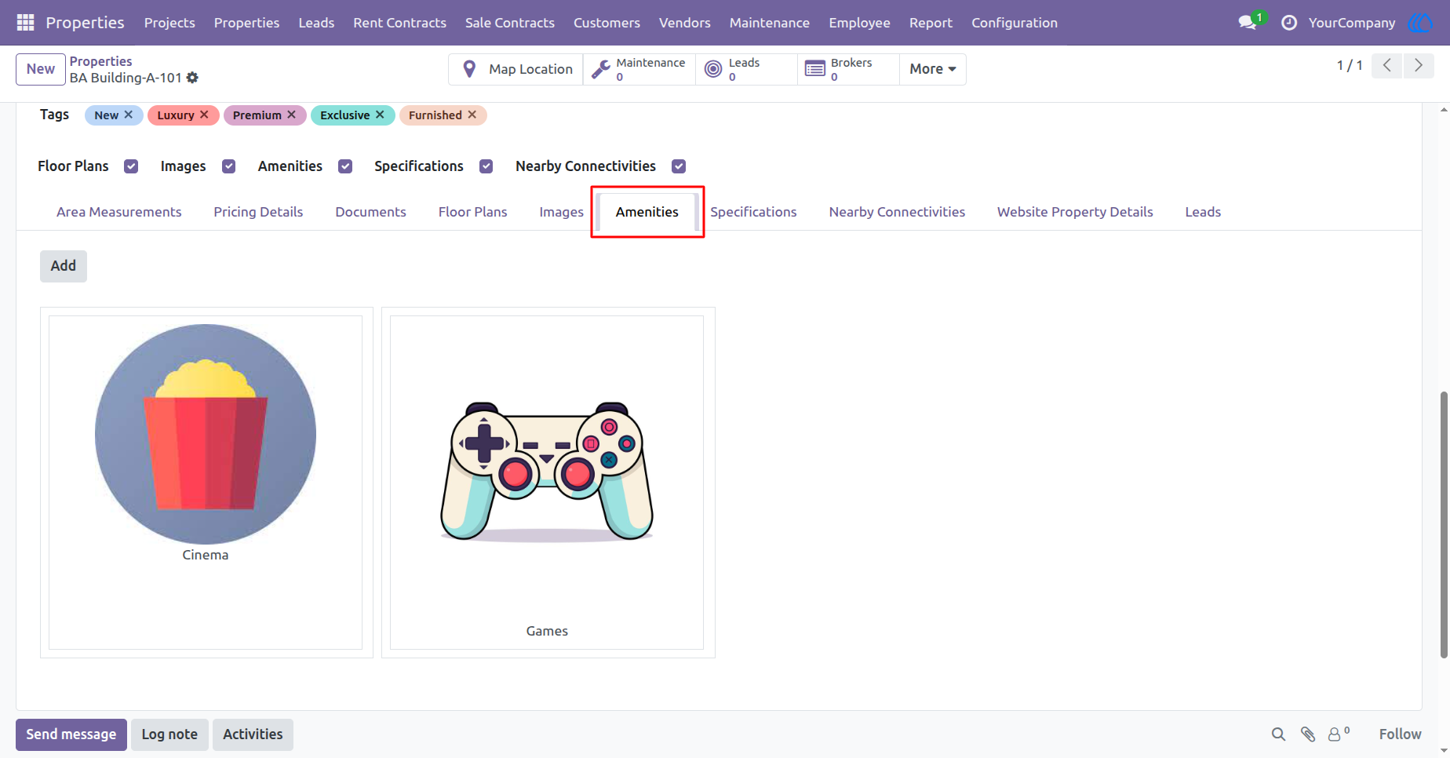Open the Map Location pin button
The image size is (1450, 758).
[x=516, y=69]
